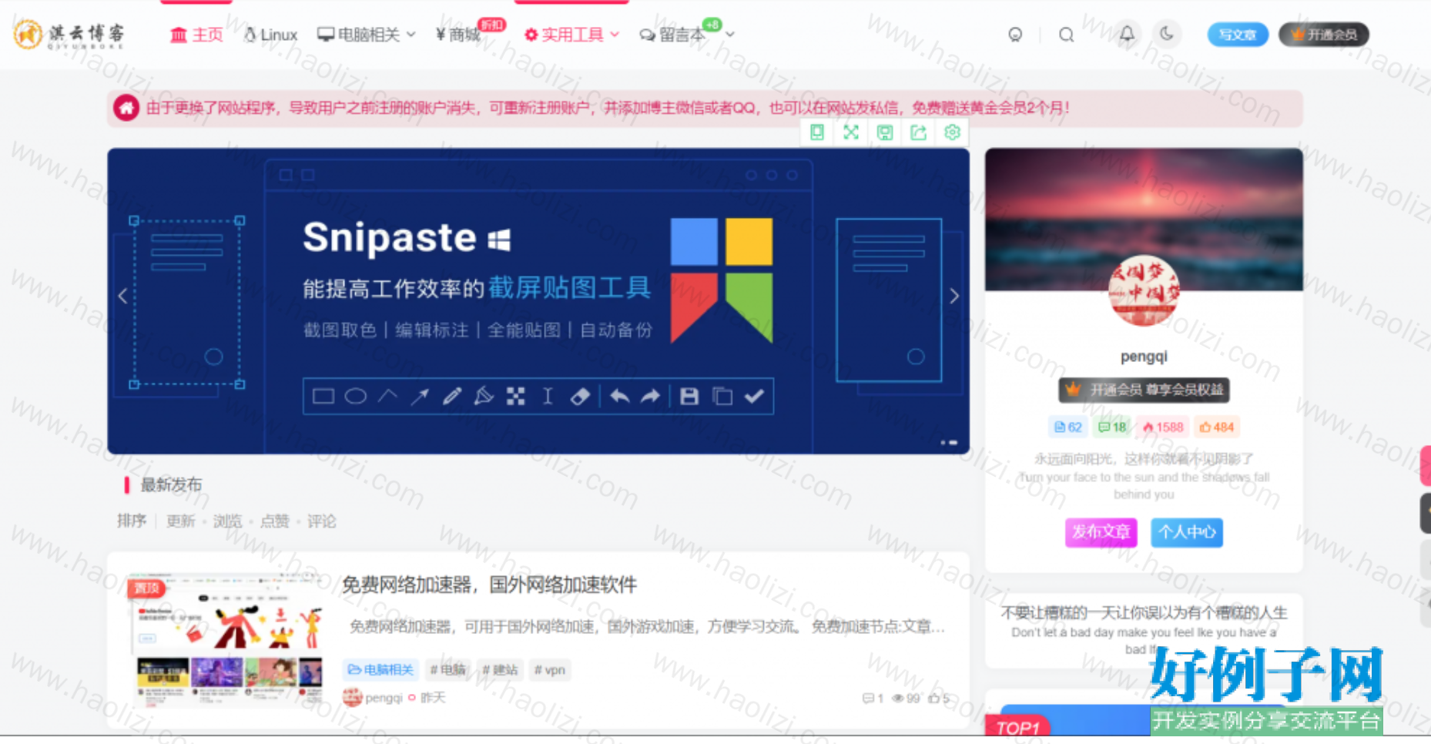Click the green fullscreen expand icon

click(851, 132)
